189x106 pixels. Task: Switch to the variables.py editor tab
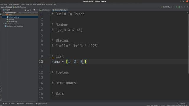pyautogui.click(x=45, y=10)
